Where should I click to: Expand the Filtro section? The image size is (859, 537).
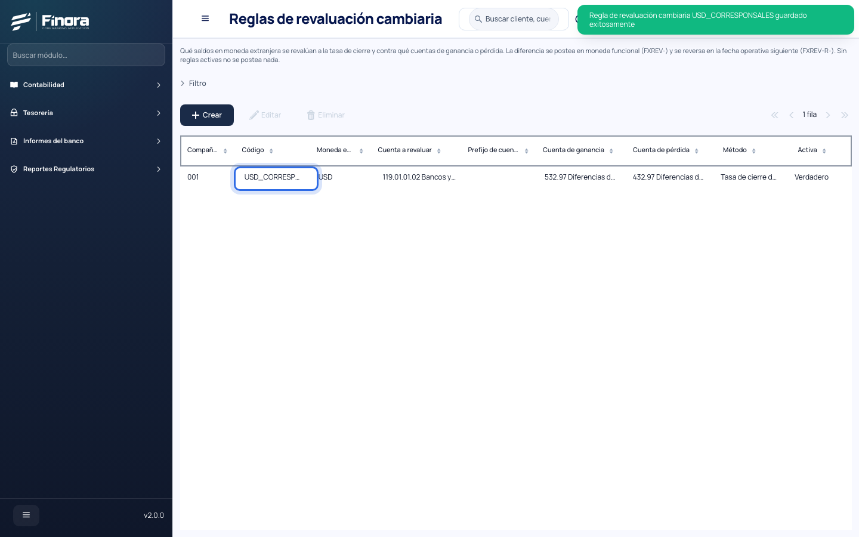[x=193, y=84]
